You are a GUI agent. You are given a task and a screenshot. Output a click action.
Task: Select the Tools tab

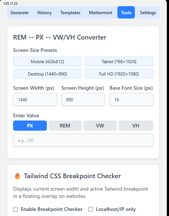[x=126, y=12]
